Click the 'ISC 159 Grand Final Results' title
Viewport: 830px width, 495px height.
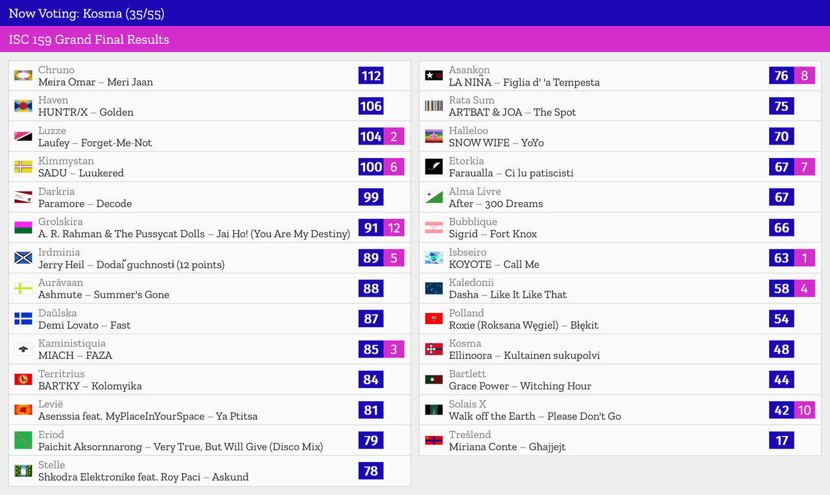click(89, 40)
